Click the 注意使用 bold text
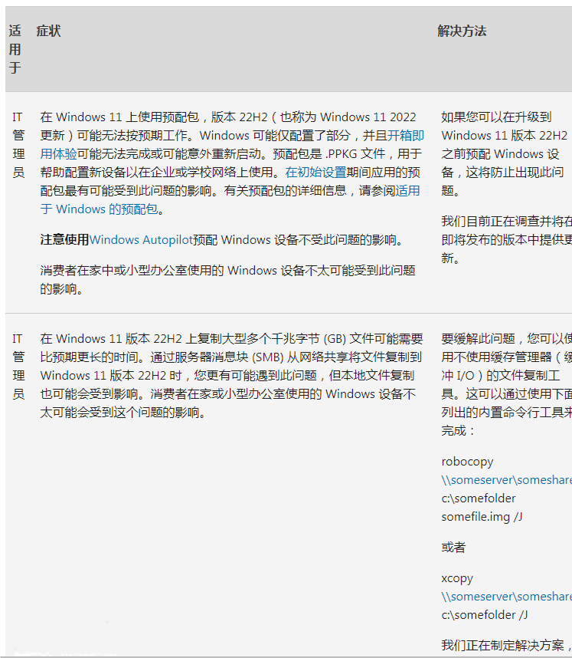 coord(64,239)
